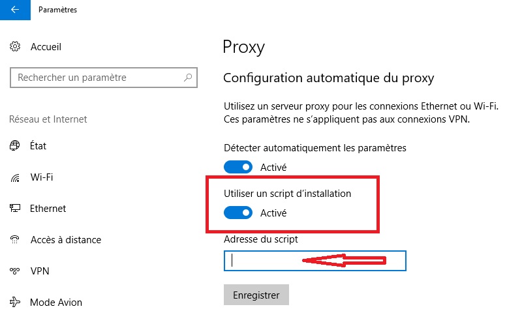The height and width of the screenshot is (326, 522).
Task: Click the Accueil gear icon
Action: (15, 46)
